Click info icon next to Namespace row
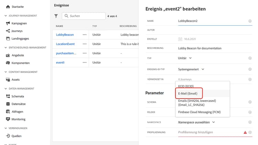This screenshot has height=145, width=258. click(x=250, y=122)
